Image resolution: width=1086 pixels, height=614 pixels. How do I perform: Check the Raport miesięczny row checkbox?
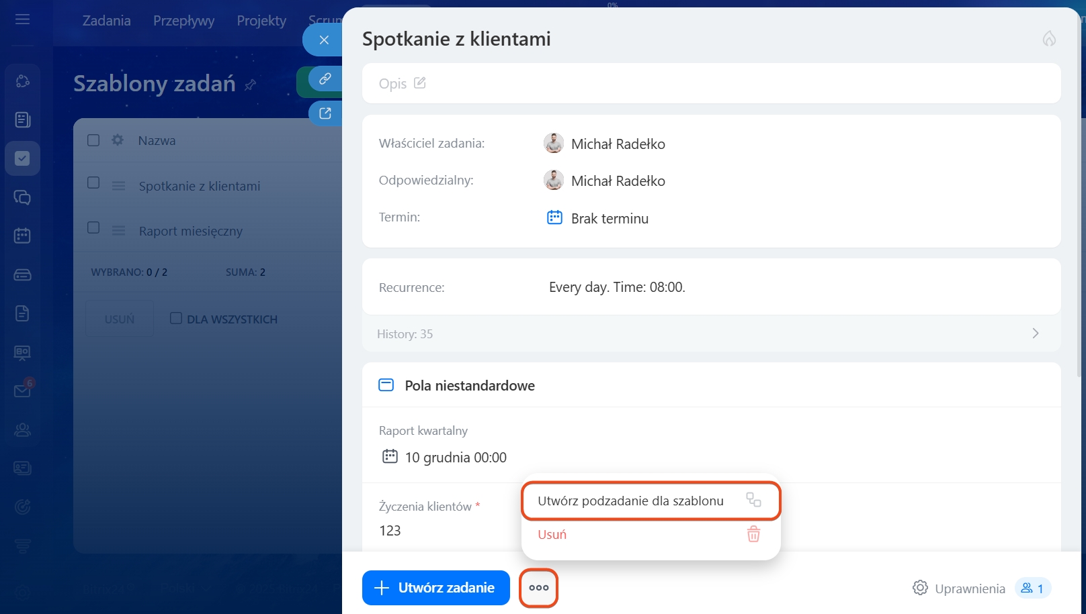click(x=93, y=228)
